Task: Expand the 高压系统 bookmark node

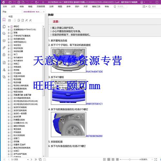Action: tap(9, 129)
